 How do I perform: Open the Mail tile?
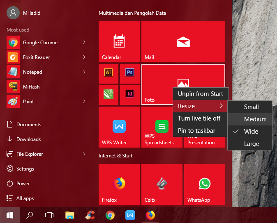[183, 41]
